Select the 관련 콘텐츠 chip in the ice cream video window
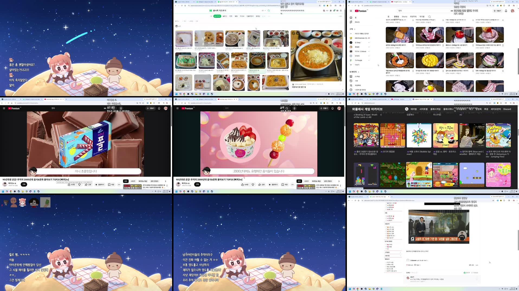Image resolution: width=519 pixels, height=291 pixels. click(328, 181)
